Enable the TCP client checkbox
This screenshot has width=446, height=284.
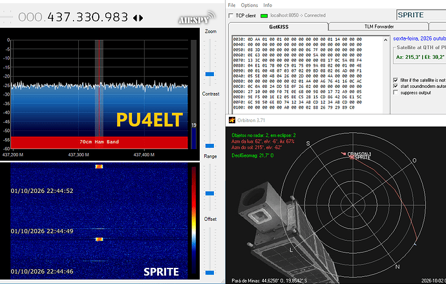click(x=231, y=15)
